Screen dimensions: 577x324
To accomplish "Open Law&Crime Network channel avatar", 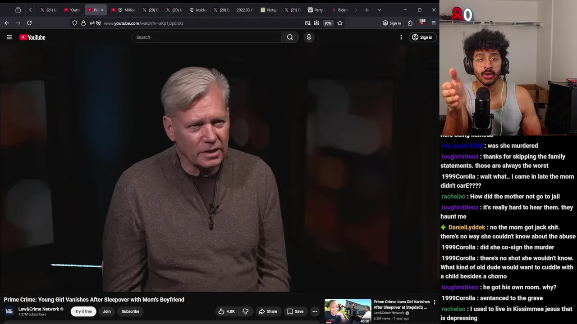I will (9, 311).
